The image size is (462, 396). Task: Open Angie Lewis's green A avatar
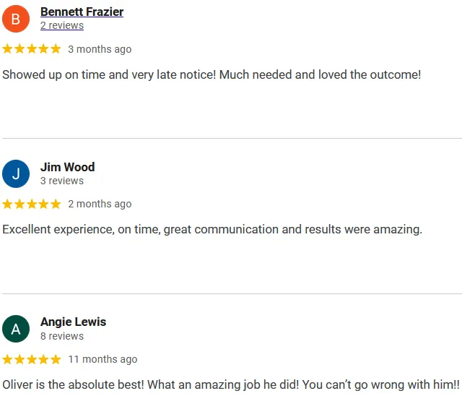pyautogui.click(x=16, y=329)
